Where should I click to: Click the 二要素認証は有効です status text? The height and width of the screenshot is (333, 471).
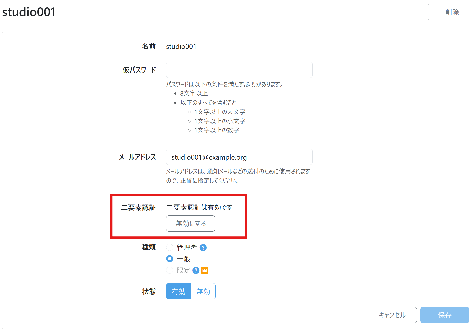click(199, 207)
